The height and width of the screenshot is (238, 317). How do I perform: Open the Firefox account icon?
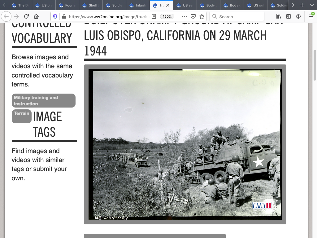click(x=298, y=16)
